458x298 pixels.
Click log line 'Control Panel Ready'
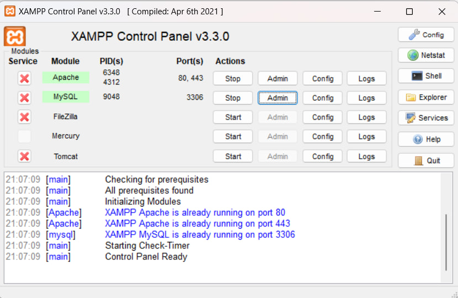[146, 257]
